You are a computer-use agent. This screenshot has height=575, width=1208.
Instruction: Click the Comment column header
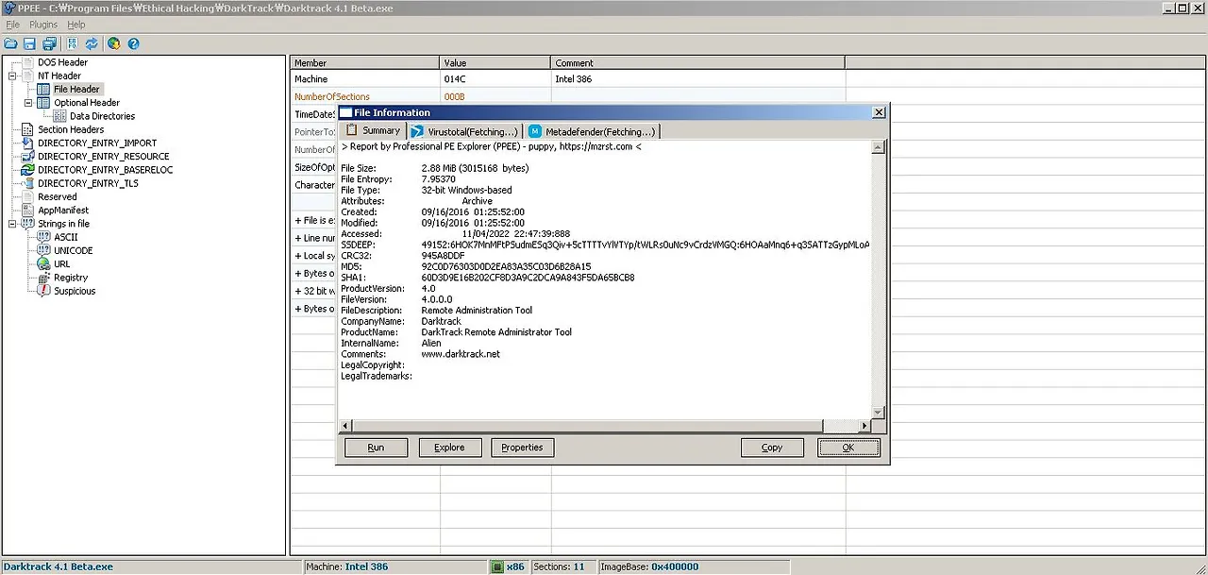(x=697, y=63)
